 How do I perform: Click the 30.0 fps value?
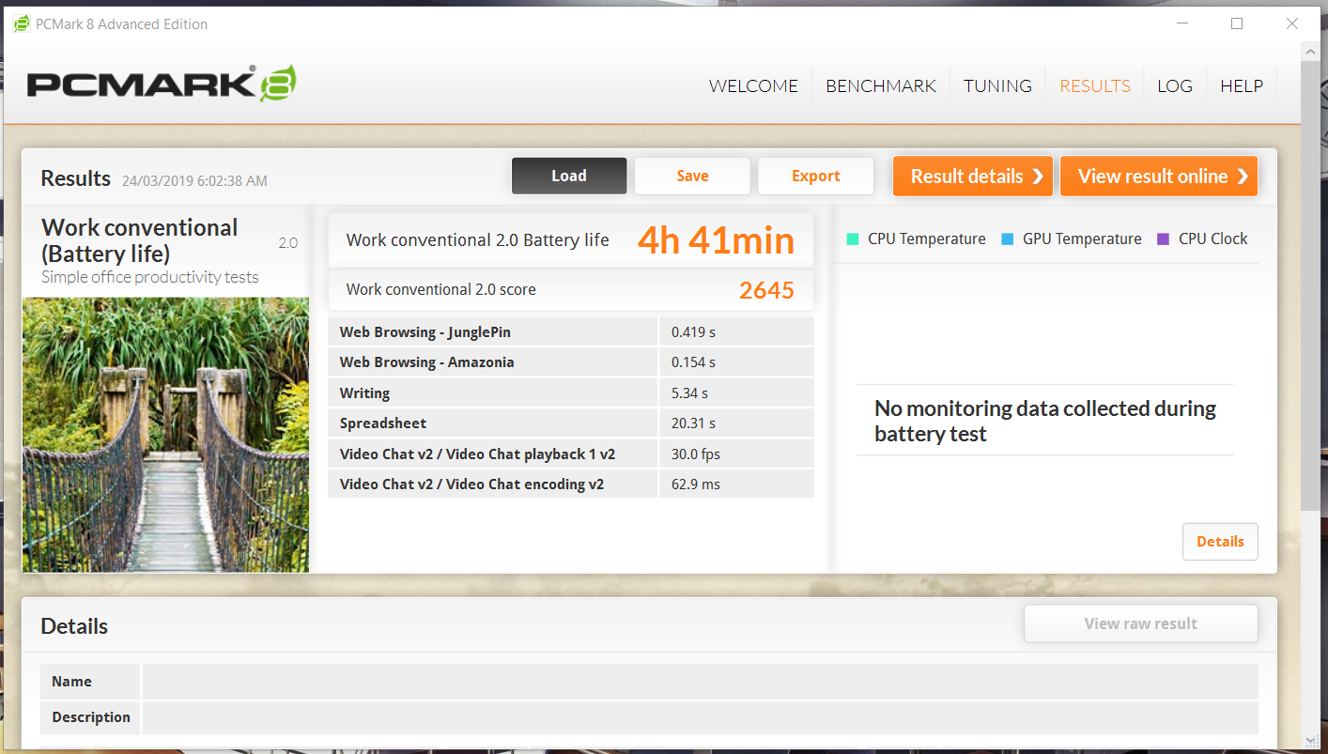pos(696,454)
